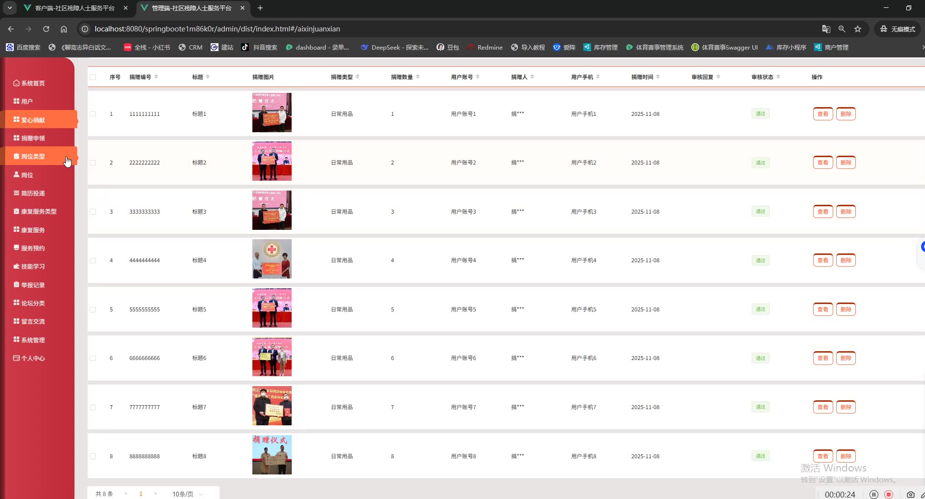
Task: Sort the table by 标题
Action: [x=208, y=77]
